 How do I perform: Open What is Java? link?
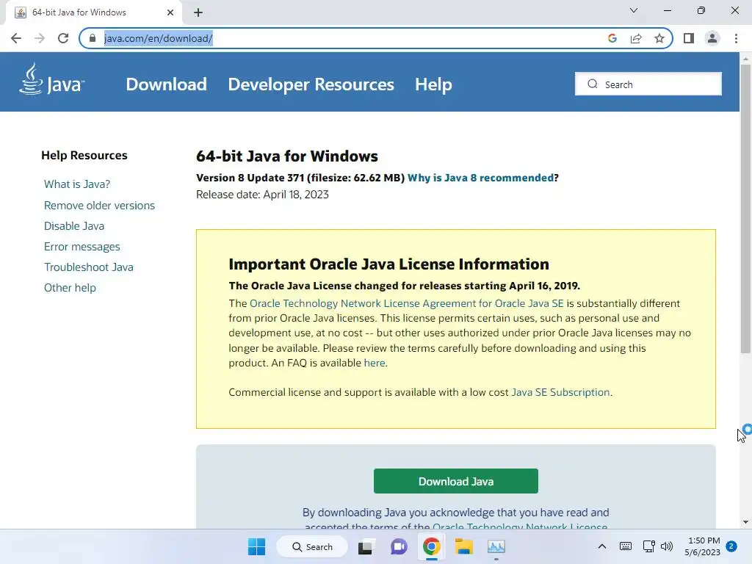(77, 184)
